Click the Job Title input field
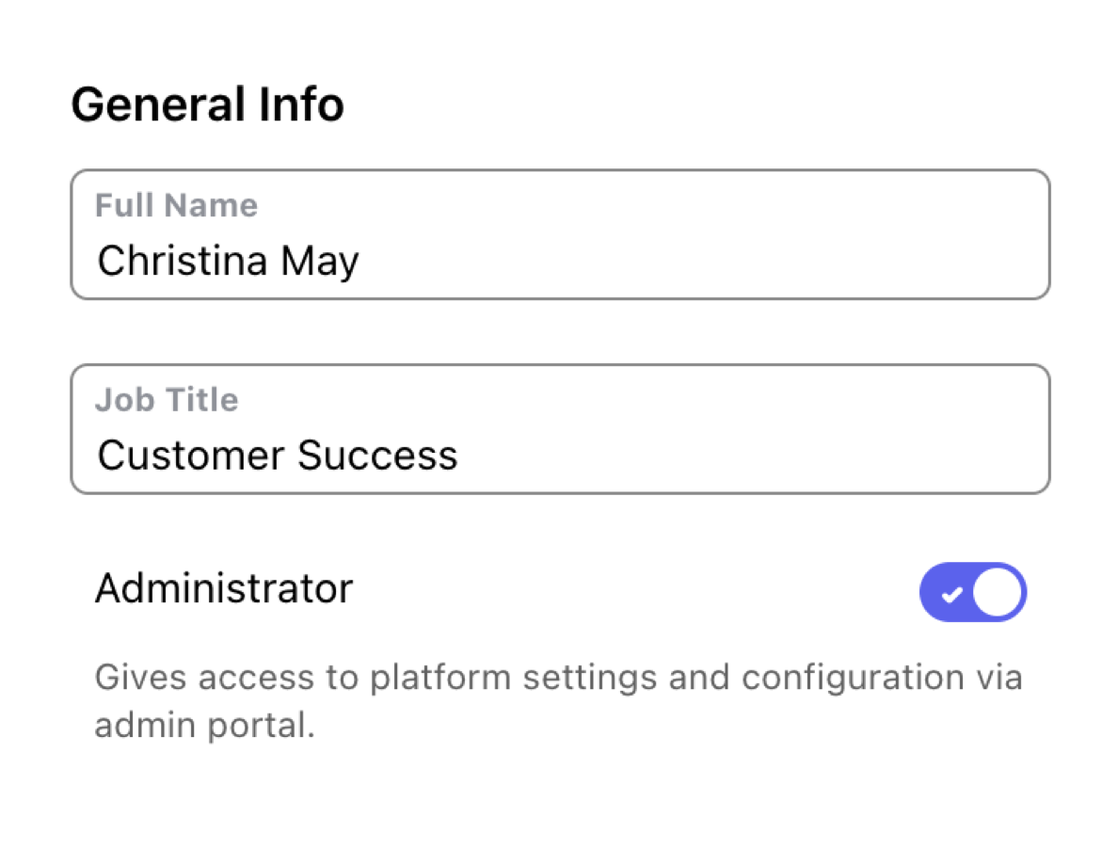The width and height of the screenshot is (1118, 849). pyautogui.click(x=560, y=429)
